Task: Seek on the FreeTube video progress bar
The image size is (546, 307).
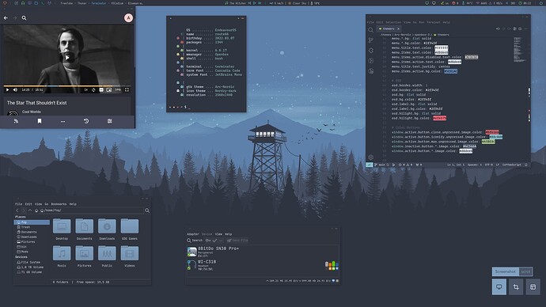Action: pyautogui.click(x=66, y=85)
